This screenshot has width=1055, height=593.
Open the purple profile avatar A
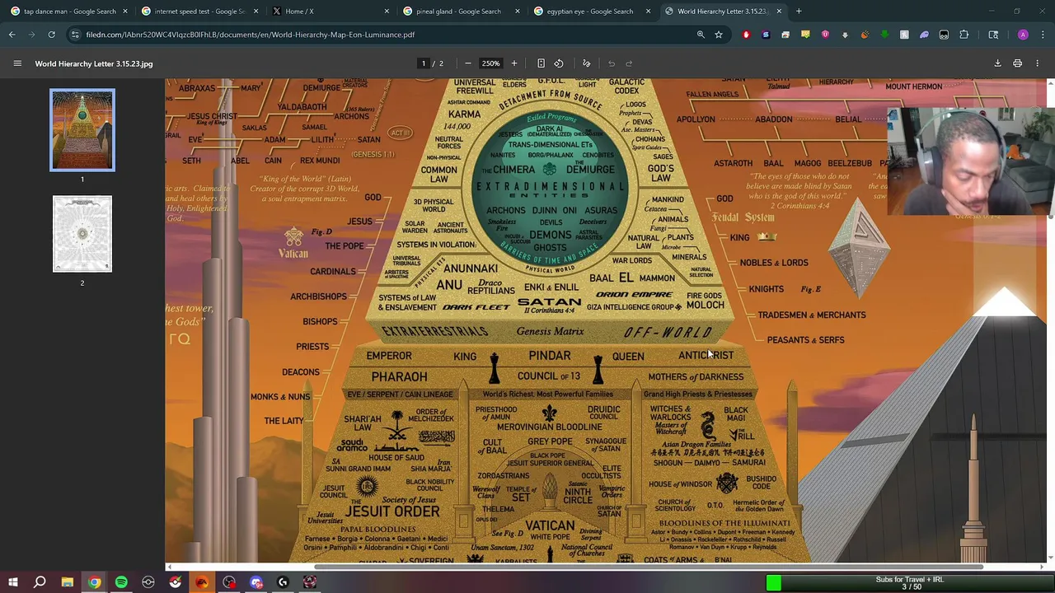pos(1023,35)
